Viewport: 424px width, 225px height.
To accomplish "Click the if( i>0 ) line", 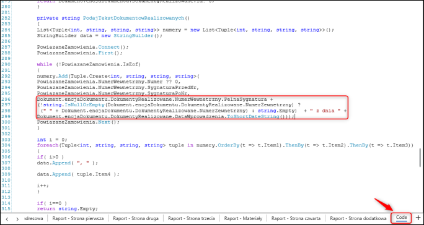I will tap(50, 157).
